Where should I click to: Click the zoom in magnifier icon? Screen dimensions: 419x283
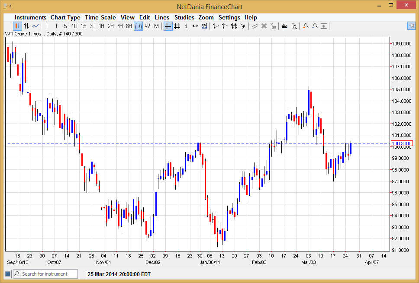(306, 26)
